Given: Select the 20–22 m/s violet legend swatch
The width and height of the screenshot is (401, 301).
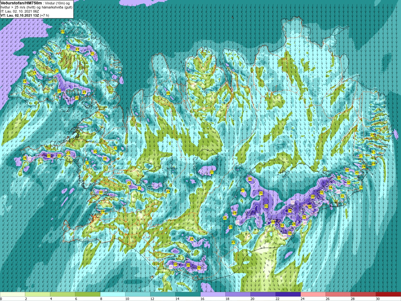Looking at the screenshot, I should [x=263, y=294].
